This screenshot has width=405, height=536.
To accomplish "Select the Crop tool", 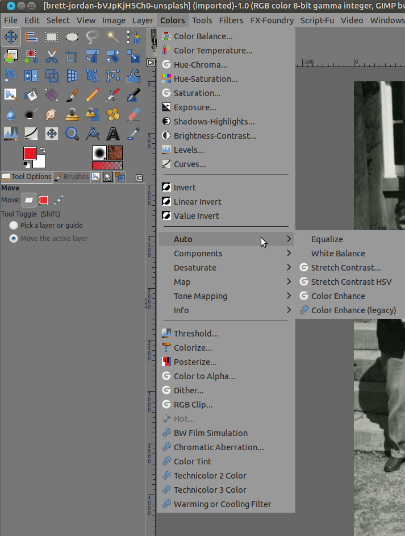I will (72, 57).
